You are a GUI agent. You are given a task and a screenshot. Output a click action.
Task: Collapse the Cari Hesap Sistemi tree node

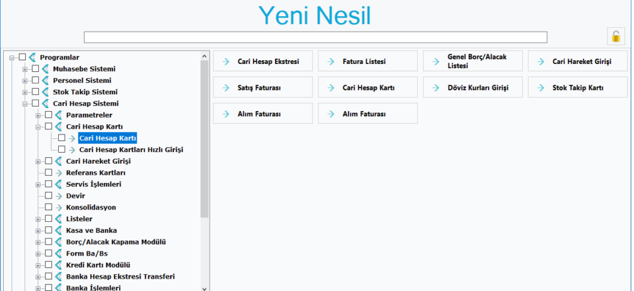click(x=25, y=103)
